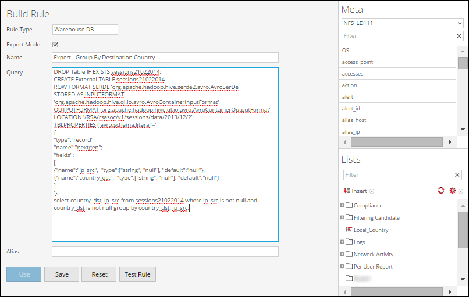Screen dimensions: 469x297
Task: Click the Meta horizontal scrollbar thumb
Action: point(397,142)
